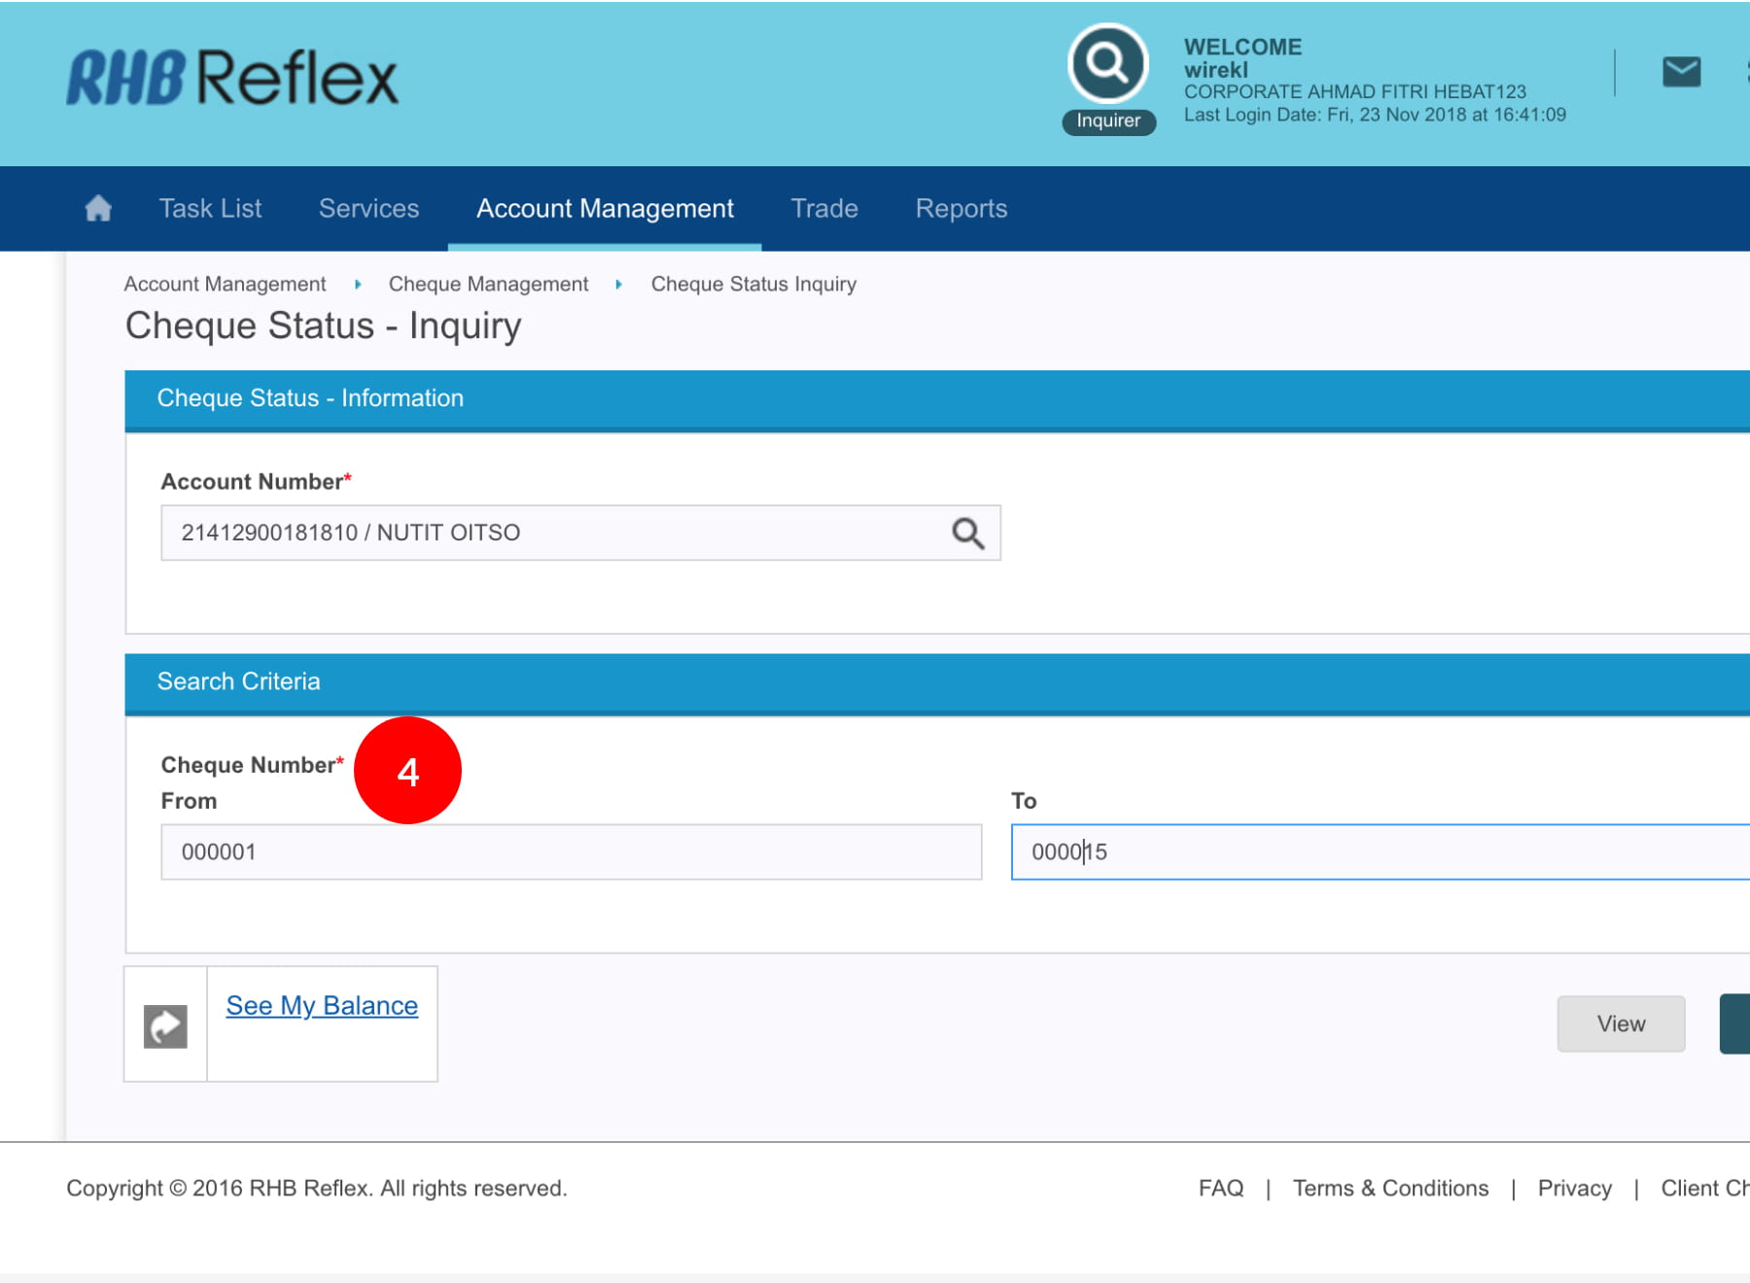
Task: Open the mail envelope icon
Action: (1681, 72)
